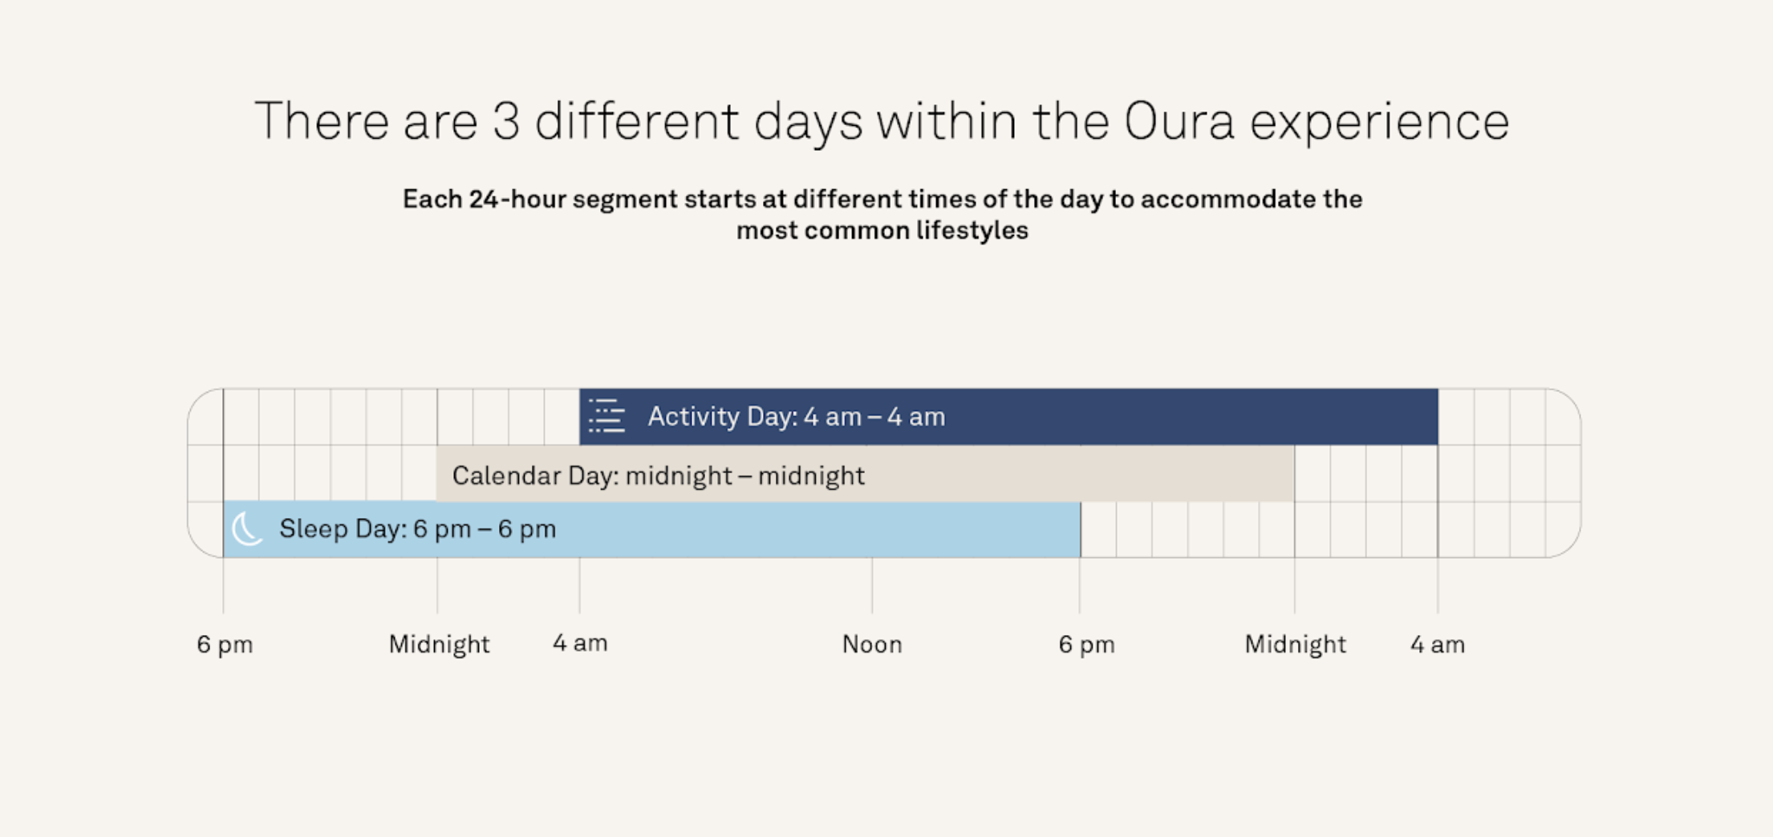This screenshot has height=837, width=1773.
Task: Click the heading about 3 different days
Action: [882, 122]
